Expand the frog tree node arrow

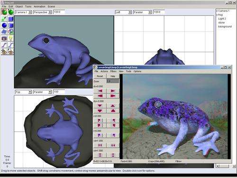pos(217,15)
